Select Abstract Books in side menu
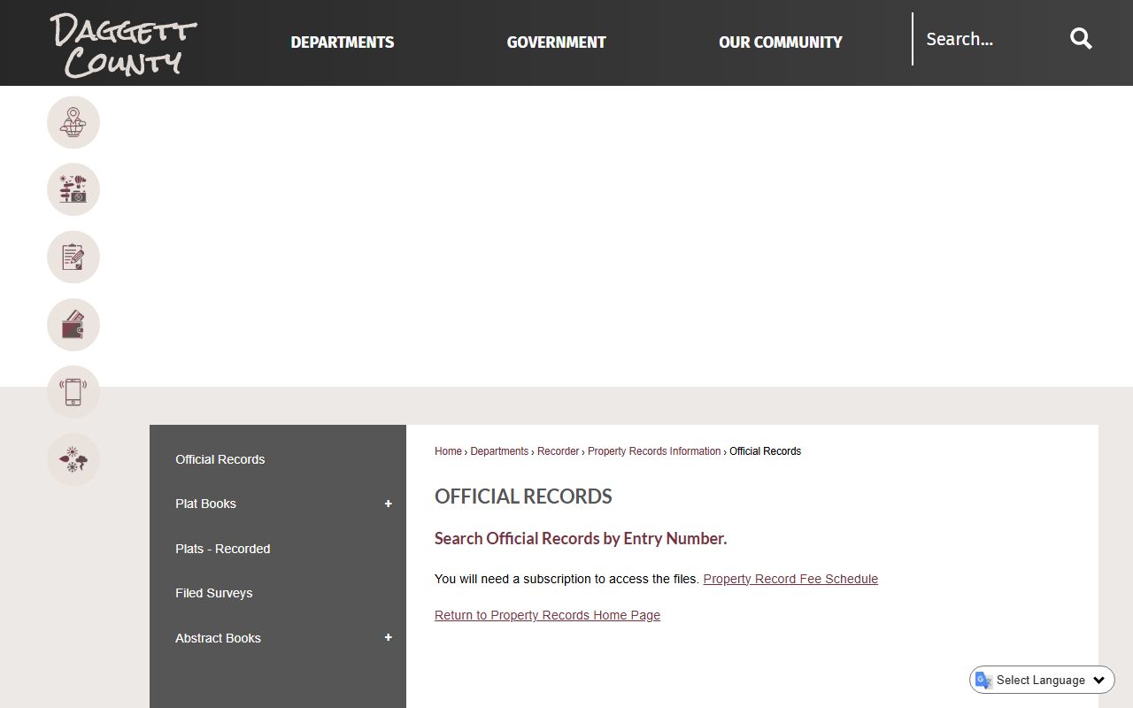 218,638
